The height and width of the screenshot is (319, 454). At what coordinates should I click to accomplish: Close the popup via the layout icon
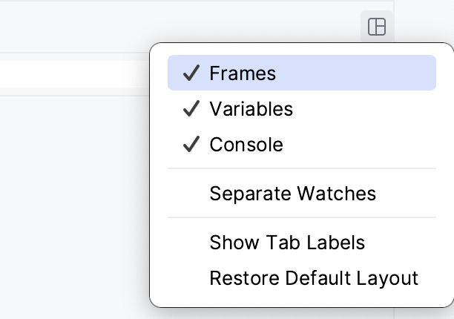tap(377, 27)
